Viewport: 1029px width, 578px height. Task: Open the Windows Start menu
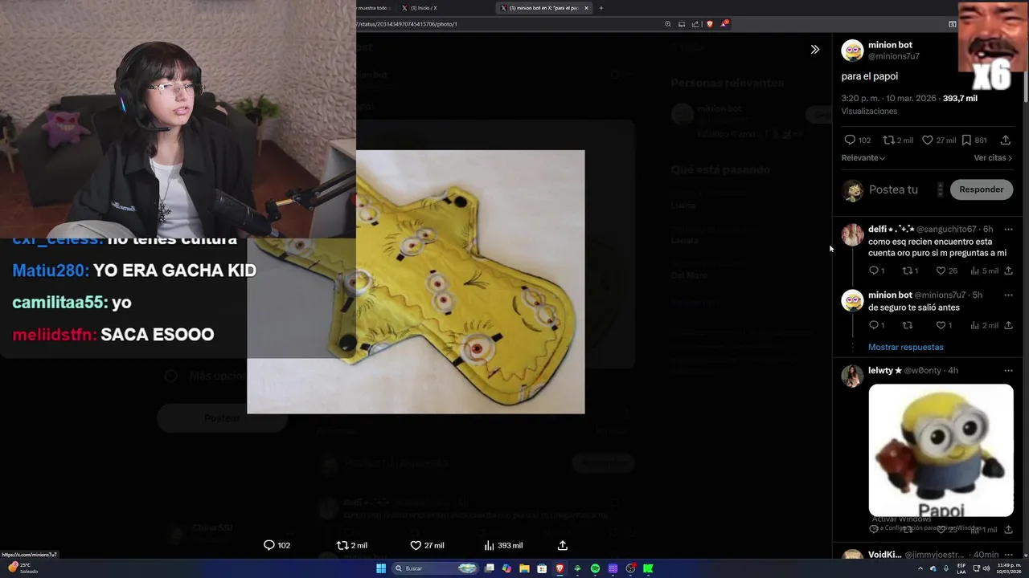coord(381,568)
